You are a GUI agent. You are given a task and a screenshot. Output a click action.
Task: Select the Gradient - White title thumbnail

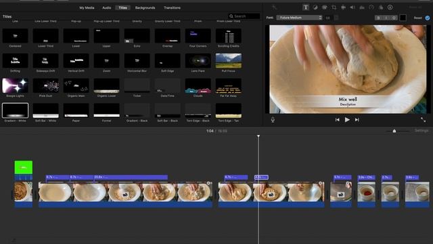[x=15, y=110]
